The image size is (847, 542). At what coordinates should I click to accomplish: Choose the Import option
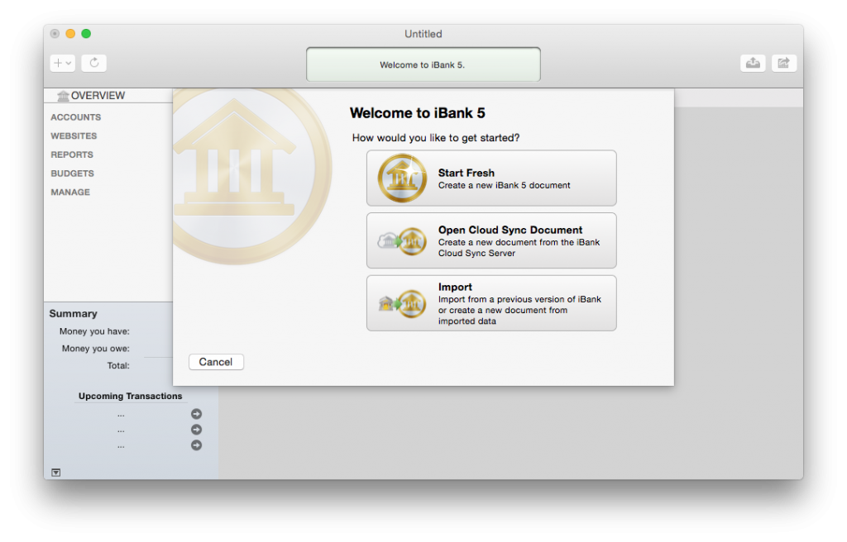(x=491, y=303)
